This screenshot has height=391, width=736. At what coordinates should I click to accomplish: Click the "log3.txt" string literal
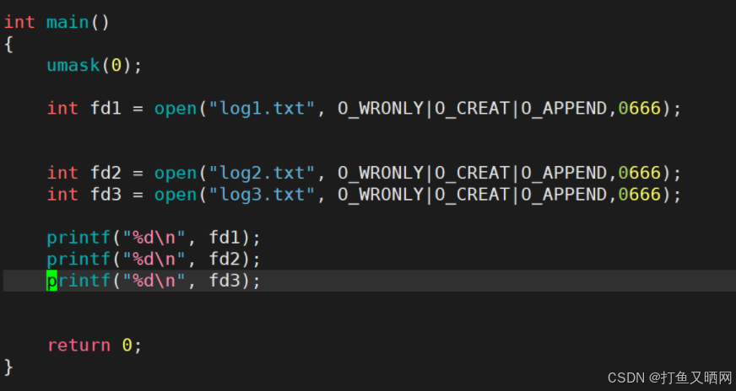[262, 194]
